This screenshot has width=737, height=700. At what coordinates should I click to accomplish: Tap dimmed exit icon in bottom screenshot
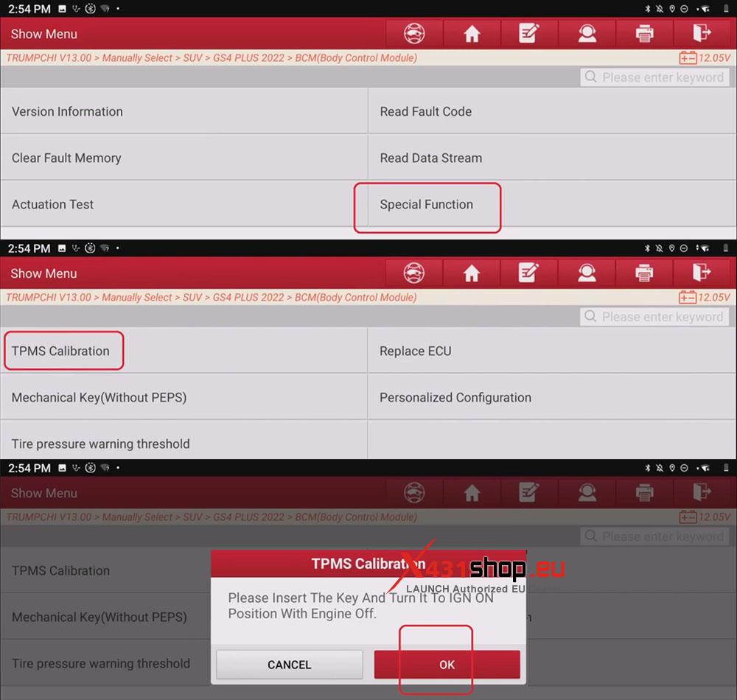(702, 493)
